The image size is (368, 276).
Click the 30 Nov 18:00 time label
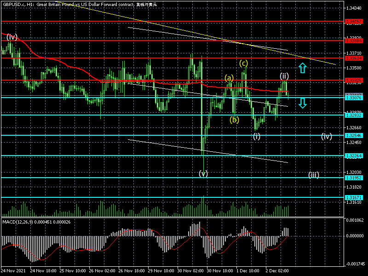coord(220,271)
